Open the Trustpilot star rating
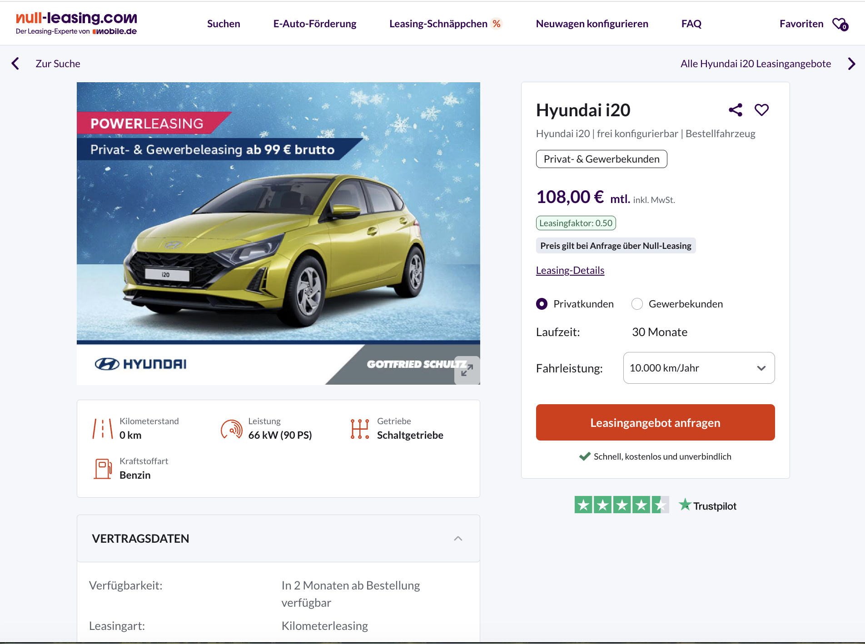 [621, 505]
